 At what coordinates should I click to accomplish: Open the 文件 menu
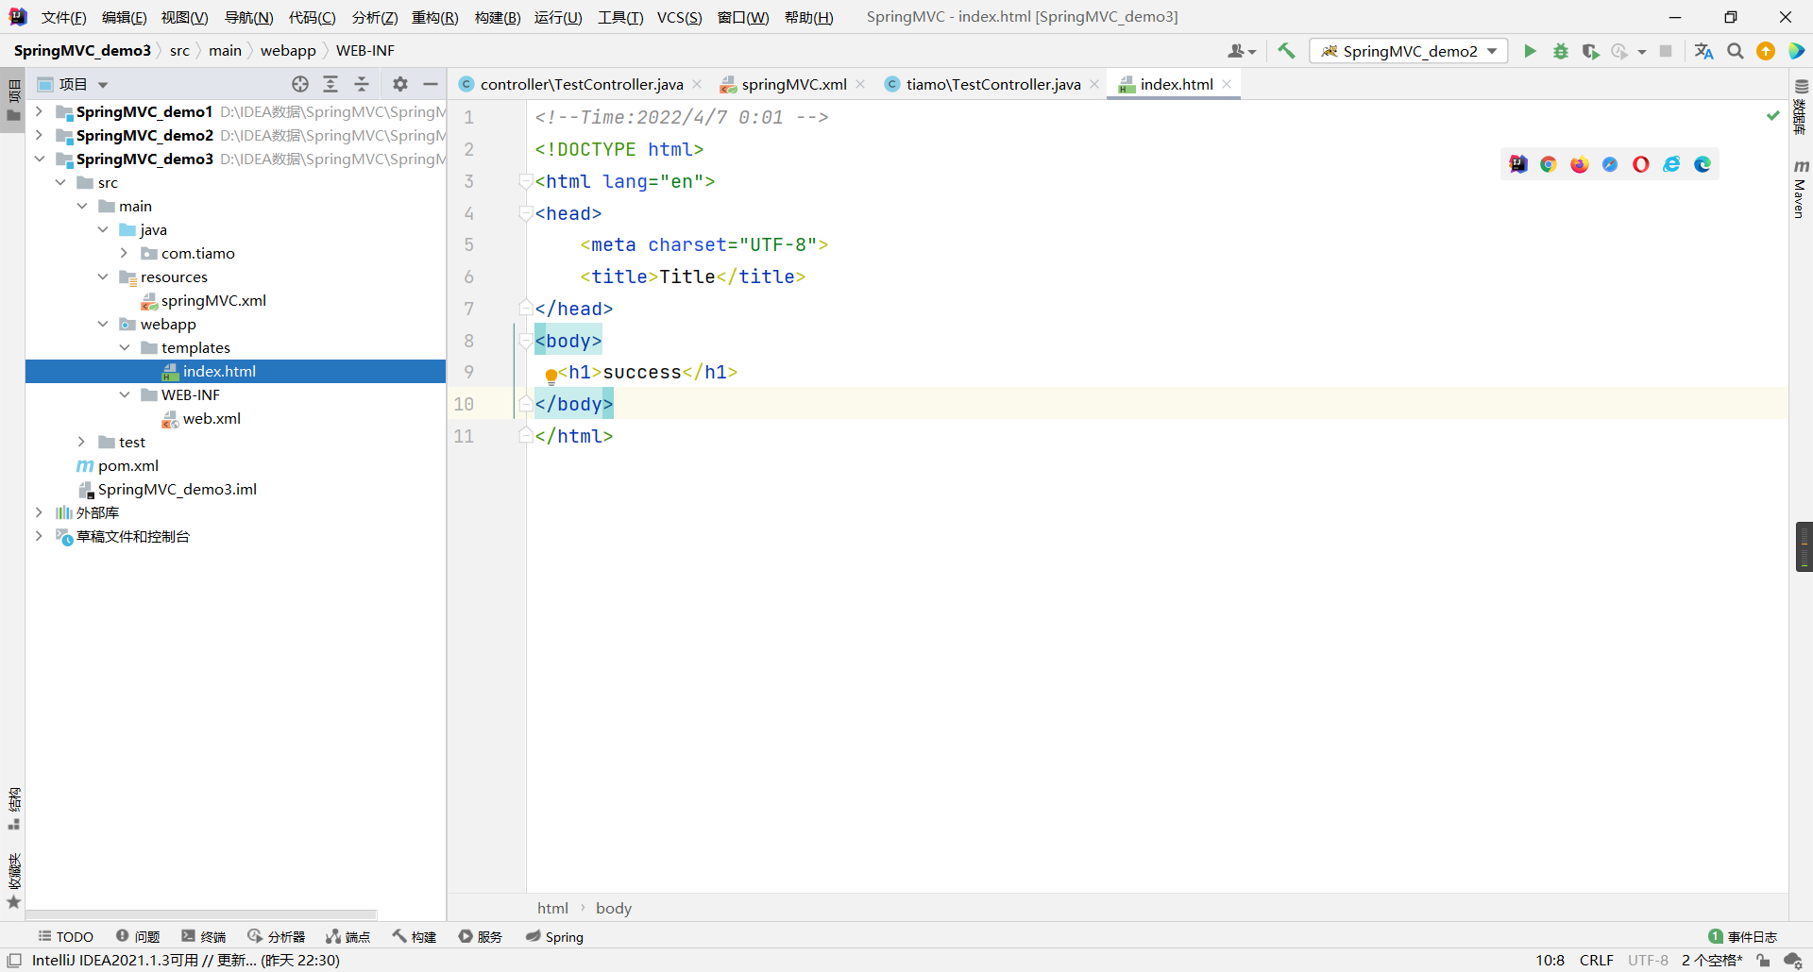tap(62, 16)
